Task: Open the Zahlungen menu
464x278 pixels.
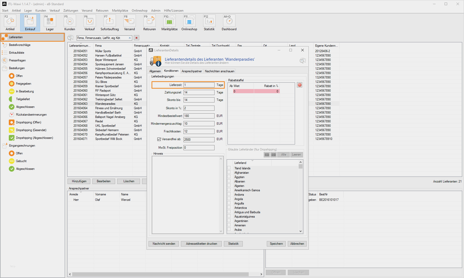Action: pyautogui.click(x=71, y=11)
